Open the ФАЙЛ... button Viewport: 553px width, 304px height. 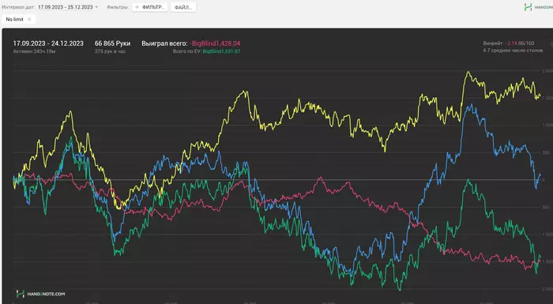click(x=183, y=7)
